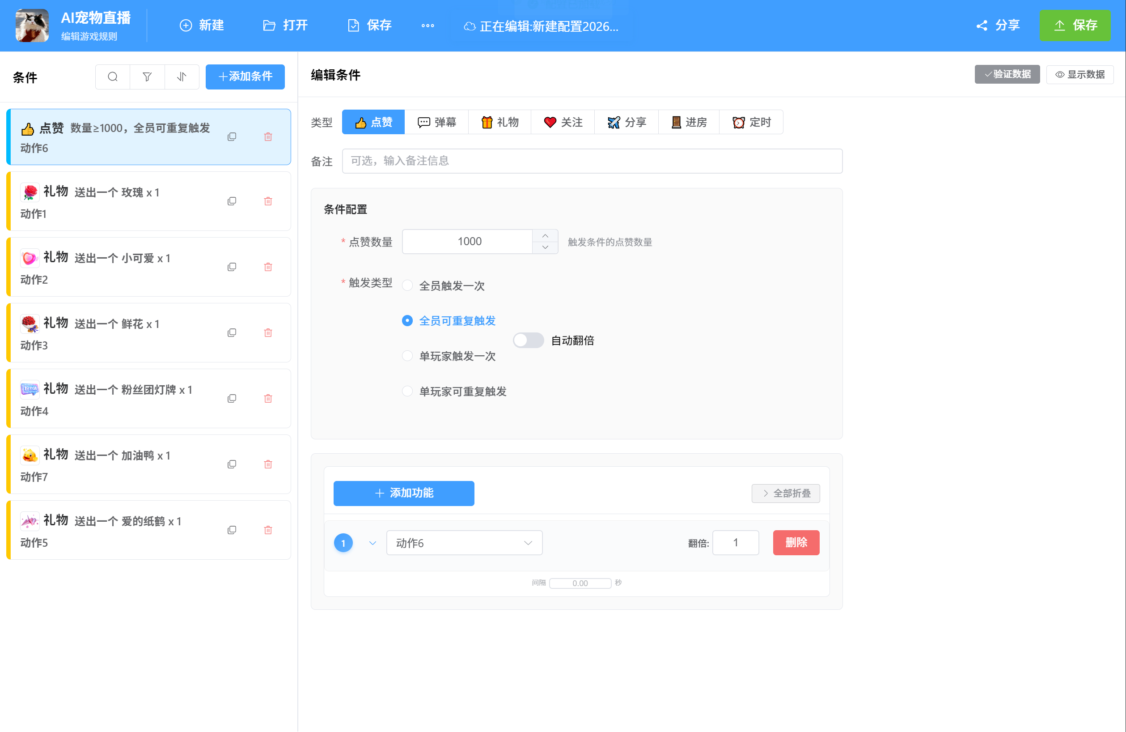Image resolution: width=1126 pixels, height=732 pixels.
Task: Open the three-dot more menu in header
Action: pyautogui.click(x=427, y=26)
